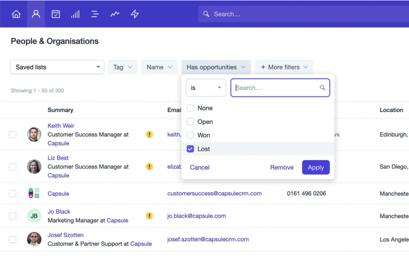Click Remove in the filter popup

[x=282, y=167]
